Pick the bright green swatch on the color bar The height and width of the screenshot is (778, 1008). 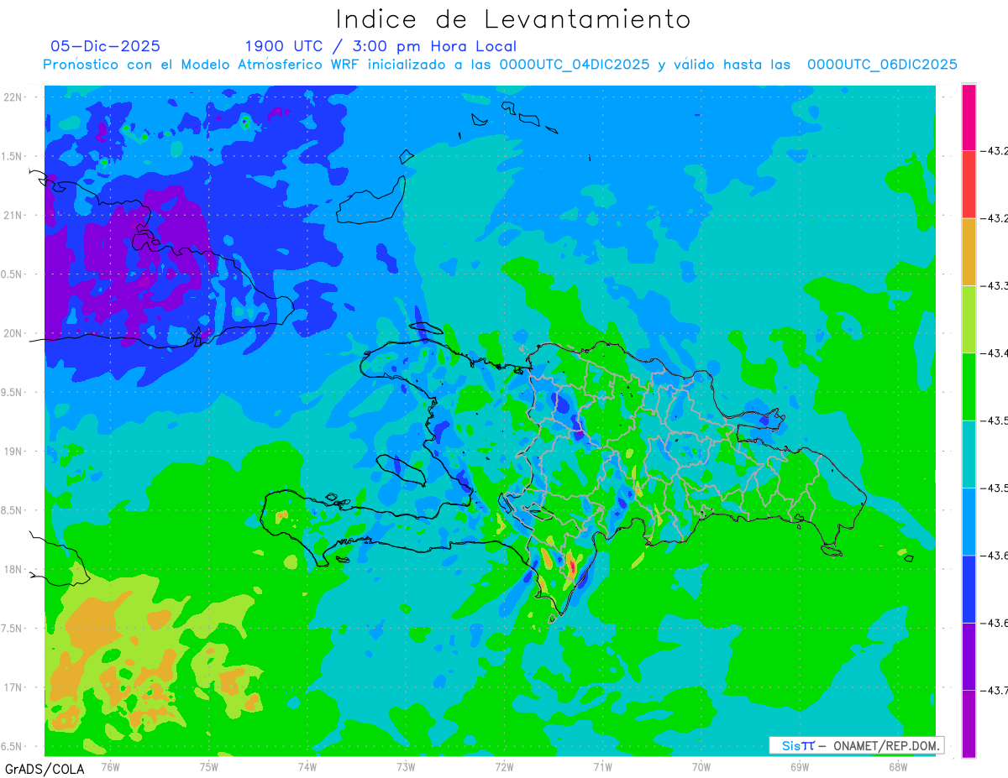tap(969, 387)
